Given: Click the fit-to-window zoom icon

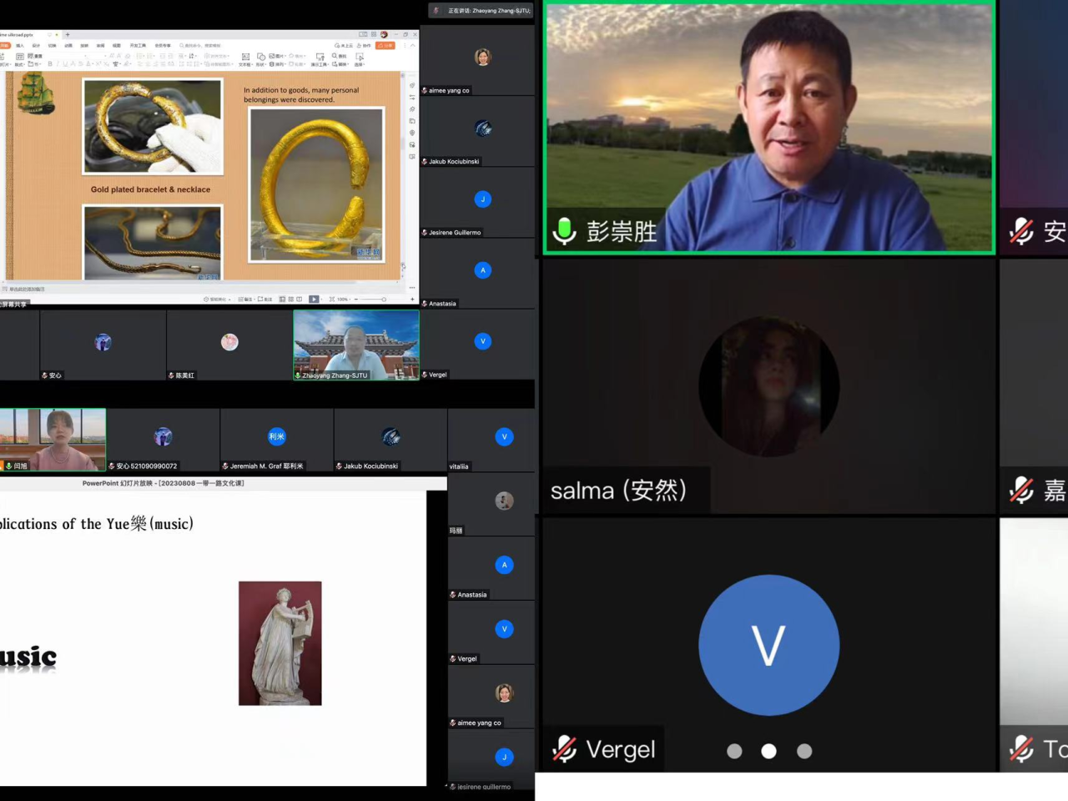Looking at the screenshot, I should pos(332,299).
